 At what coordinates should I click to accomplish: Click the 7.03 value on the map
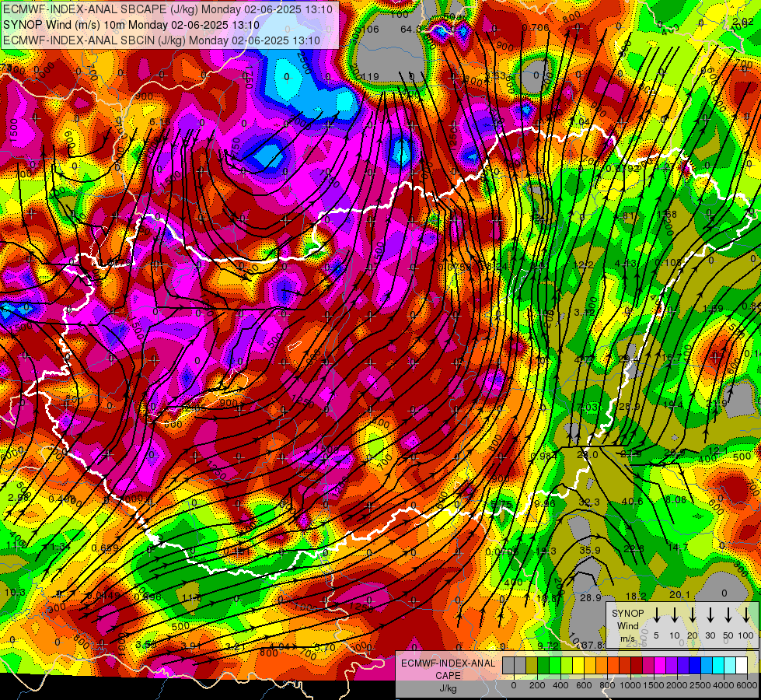[587, 407]
